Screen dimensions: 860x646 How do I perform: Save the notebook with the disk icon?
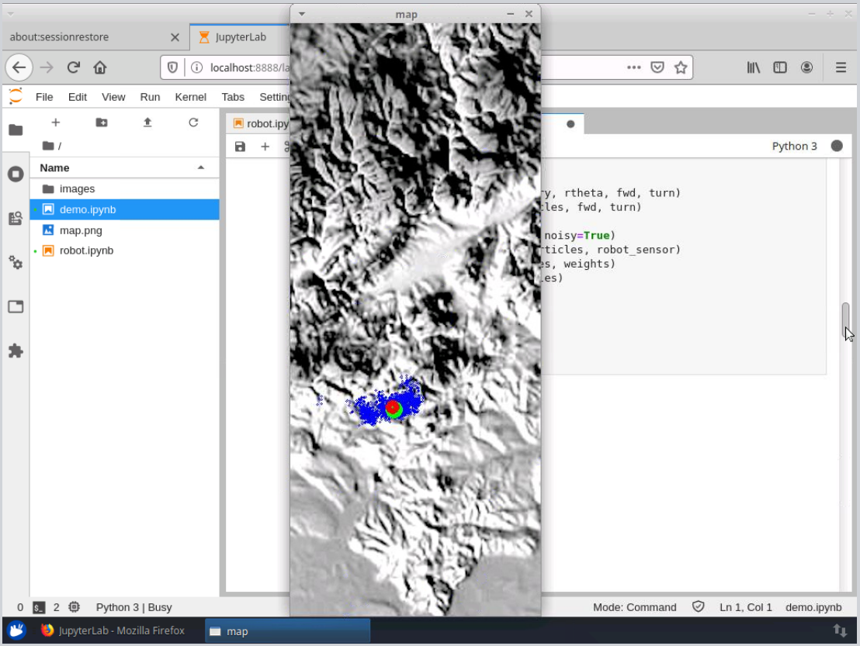[241, 147]
